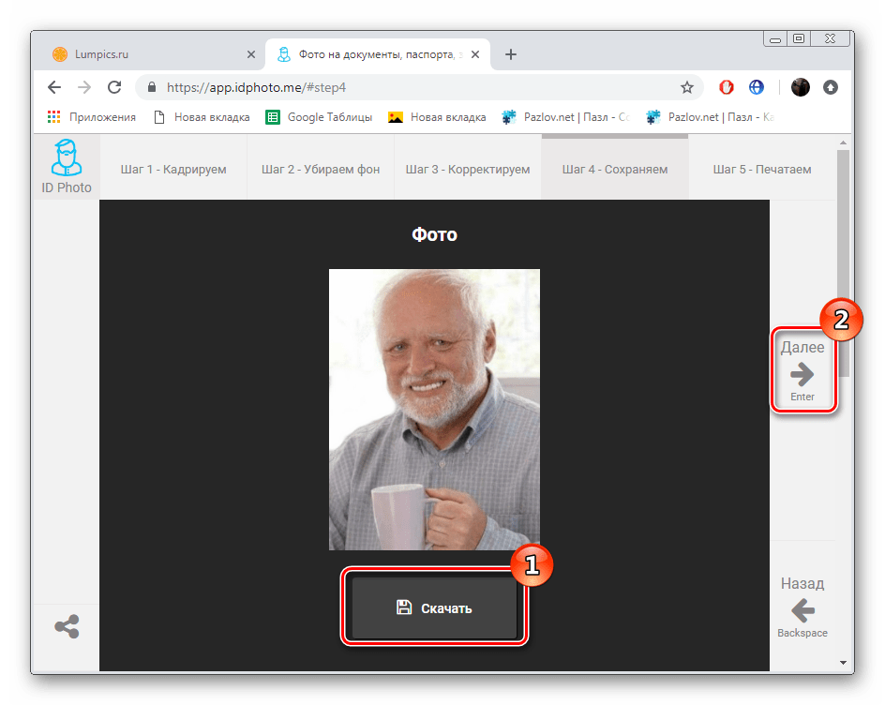Viewport: 885px width, 705px height.
Task: Bookmark page with the star icon
Action: click(x=686, y=87)
